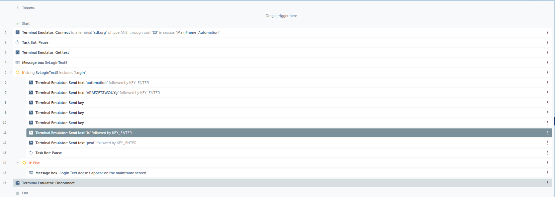Click the Start label
Screen dimensions: 555x197
tap(26, 23)
